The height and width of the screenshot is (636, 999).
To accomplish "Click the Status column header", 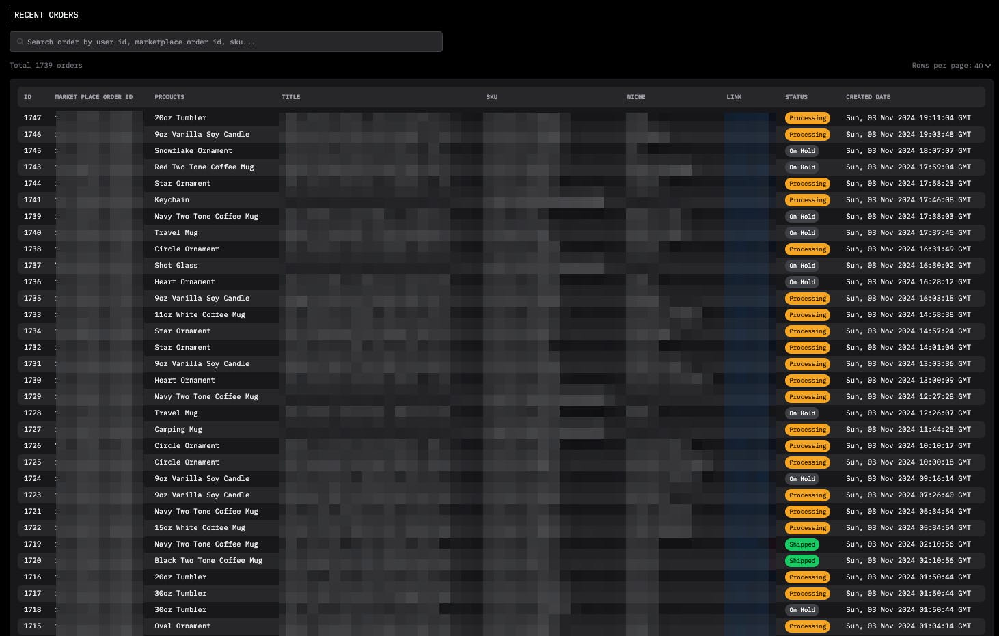I will [796, 97].
